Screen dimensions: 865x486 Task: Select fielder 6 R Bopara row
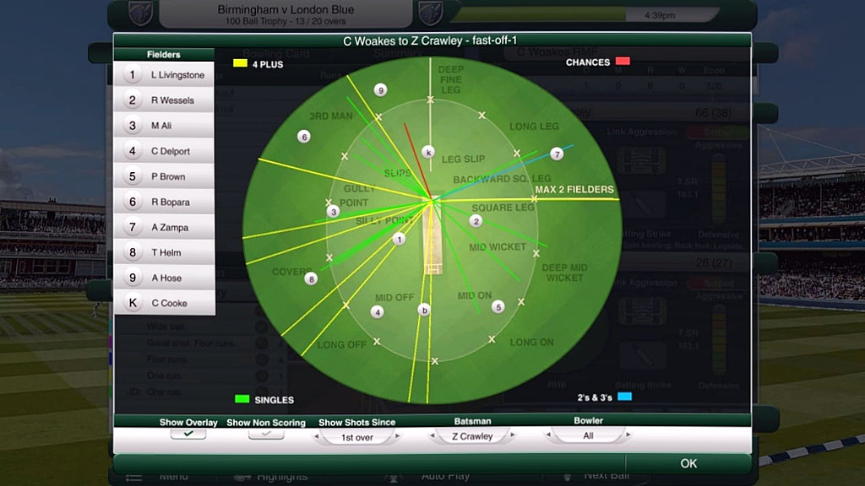coord(164,201)
